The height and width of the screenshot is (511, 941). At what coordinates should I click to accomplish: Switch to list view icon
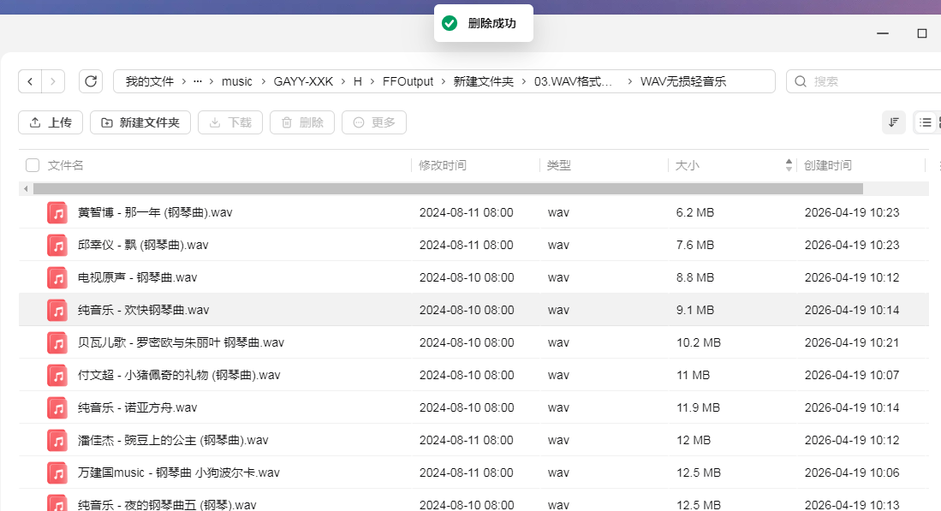coord(926,122)
